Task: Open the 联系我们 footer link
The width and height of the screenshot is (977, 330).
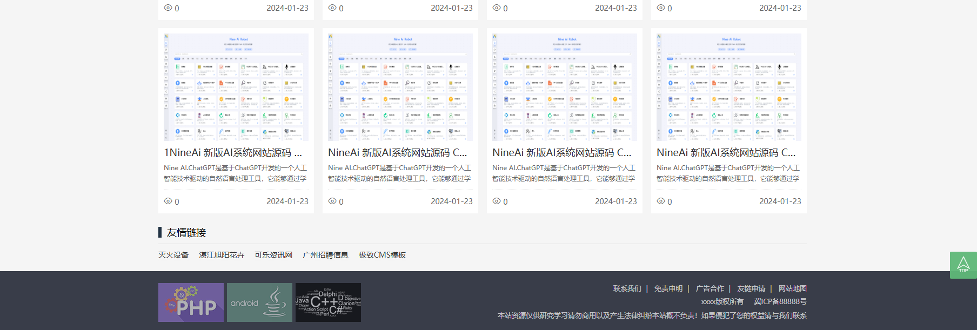Action: point(627,288)
